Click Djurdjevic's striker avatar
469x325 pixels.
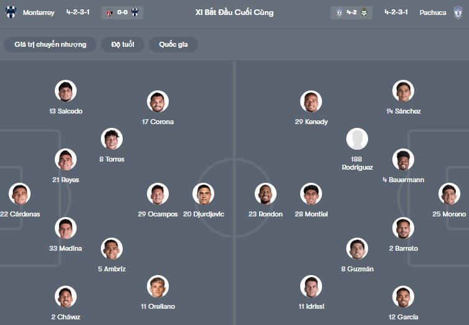(203, 194)
